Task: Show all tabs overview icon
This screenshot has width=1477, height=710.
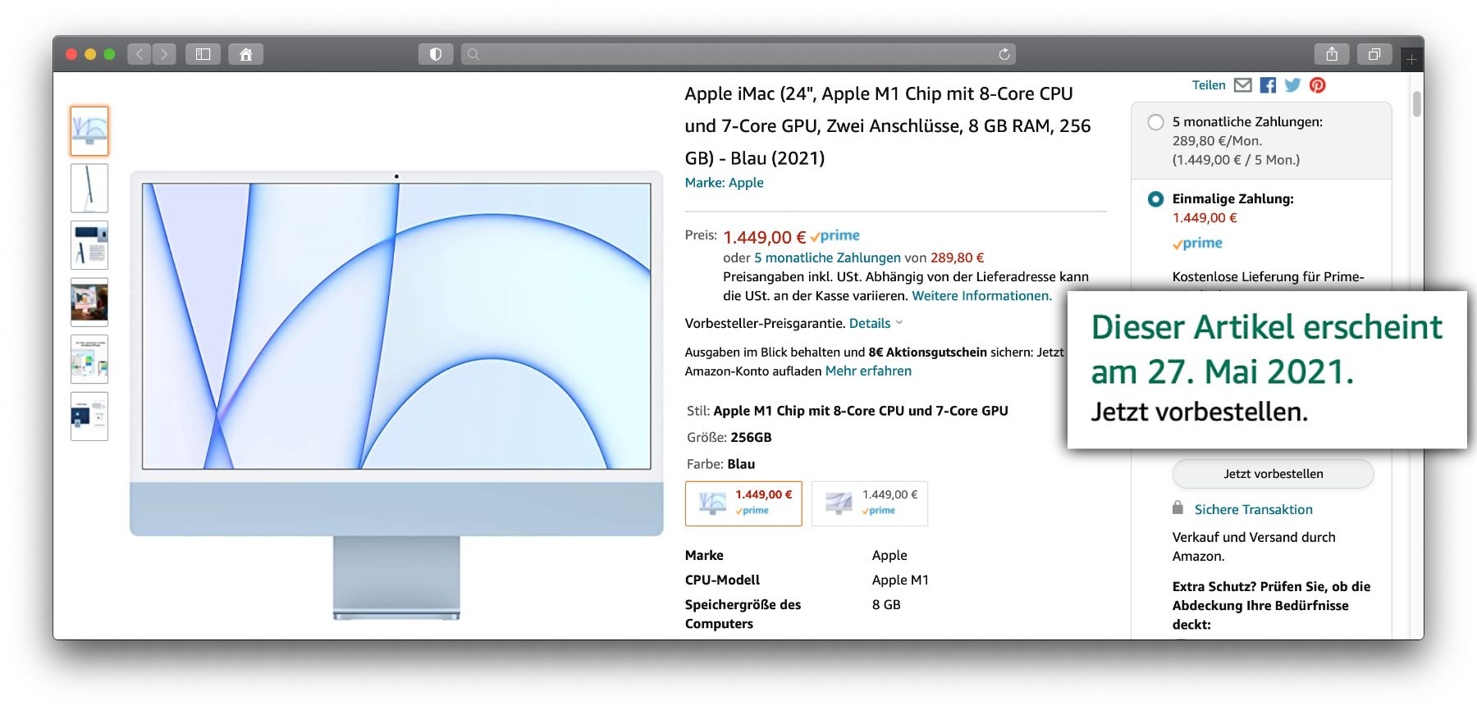Action: tap(1374, 54)
